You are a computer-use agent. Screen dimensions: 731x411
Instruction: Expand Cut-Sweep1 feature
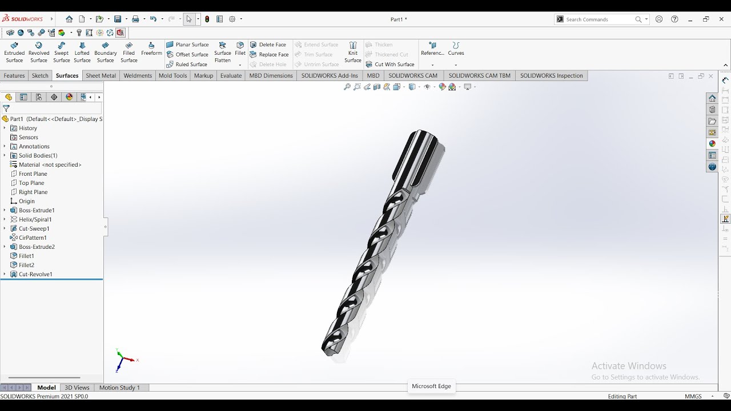point(5,228)
